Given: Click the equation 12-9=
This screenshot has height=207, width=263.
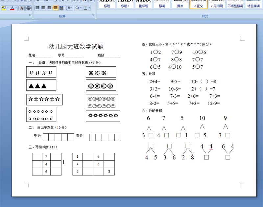Looking at the screenshot, I should (214, 103).
